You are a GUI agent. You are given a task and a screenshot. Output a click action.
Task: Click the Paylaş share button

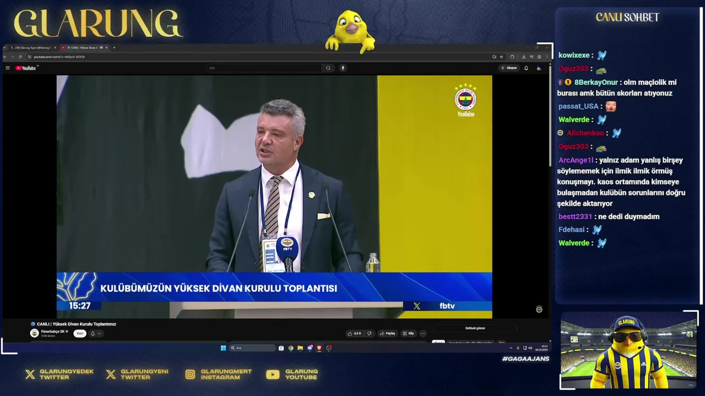[387, 333]
